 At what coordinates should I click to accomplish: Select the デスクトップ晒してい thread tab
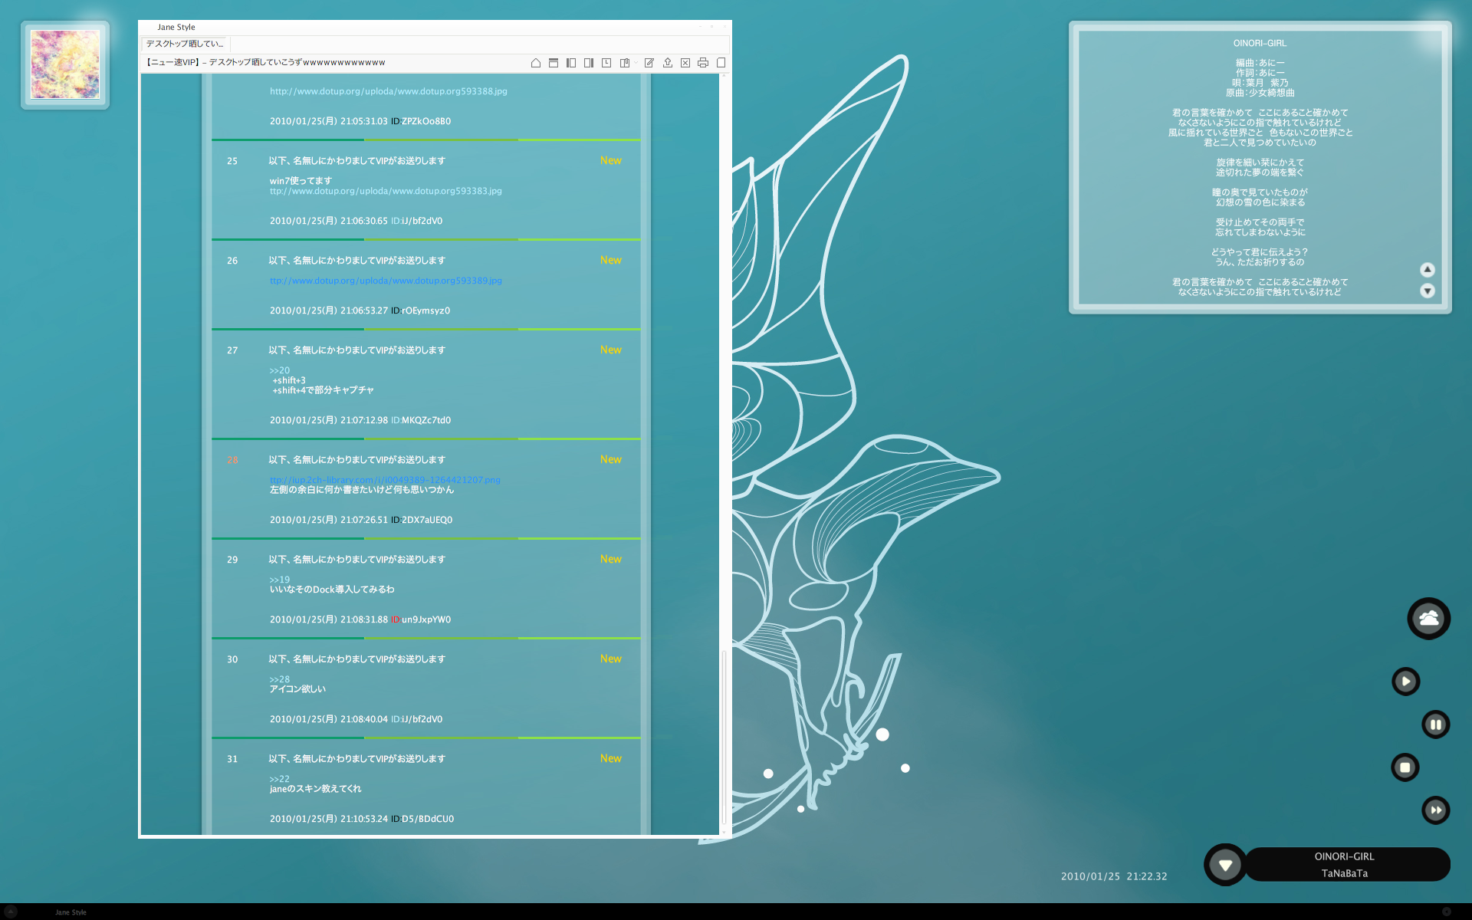185,44
